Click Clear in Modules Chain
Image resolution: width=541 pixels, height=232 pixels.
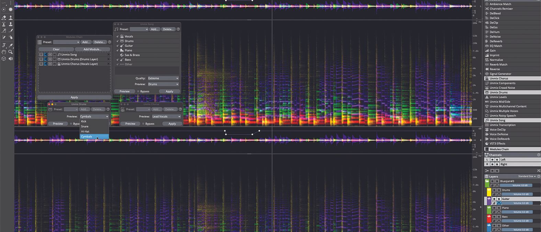tap(56, 49)
